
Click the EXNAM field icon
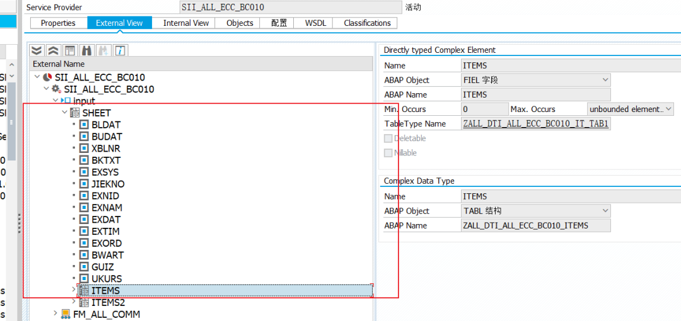[84, 208]
